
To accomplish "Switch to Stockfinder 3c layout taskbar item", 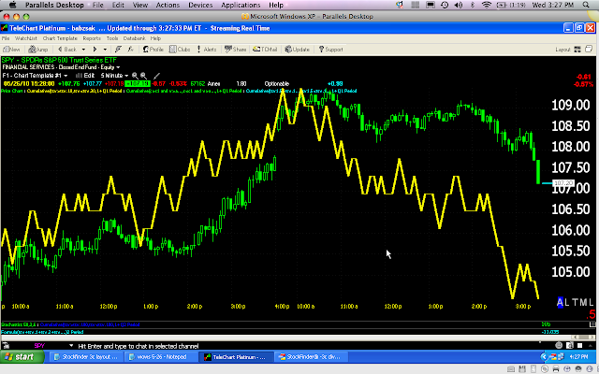I will coord(87,357).
